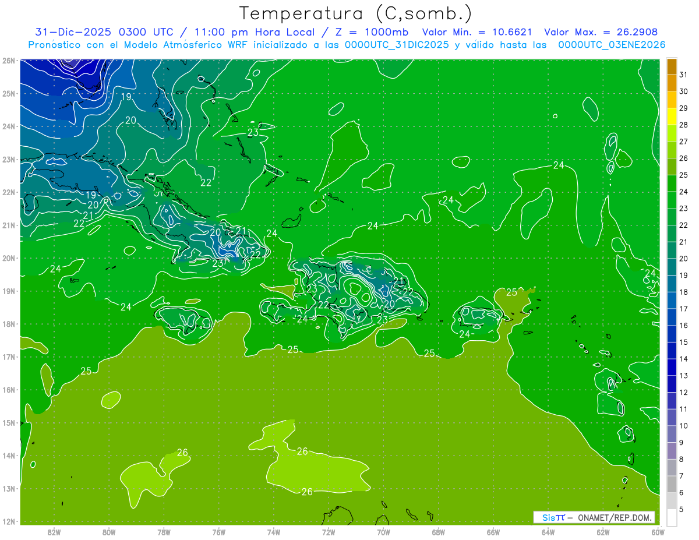This screenshot has width=699, height=540.
Task: Click the colorbar label '18'
Action: pyautogui.click(x=684, y=292)
